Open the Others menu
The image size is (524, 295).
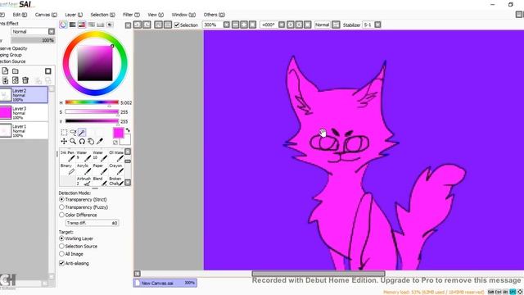coord(215,15)
